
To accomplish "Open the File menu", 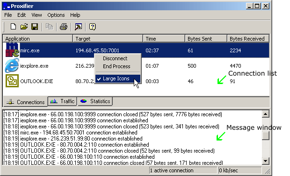I will pyautogui.click(x=8, y=15).
